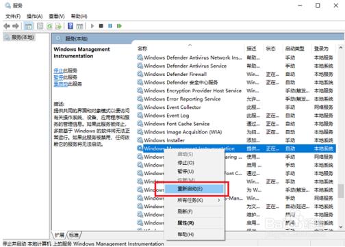Select Windows Defender Antivirus Network Ins... row
Screen dimensions: 345x247
pos(236,57)
